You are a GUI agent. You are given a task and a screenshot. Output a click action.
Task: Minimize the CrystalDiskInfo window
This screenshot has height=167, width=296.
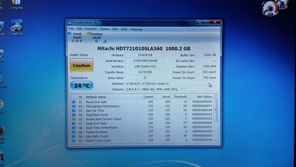200,22
